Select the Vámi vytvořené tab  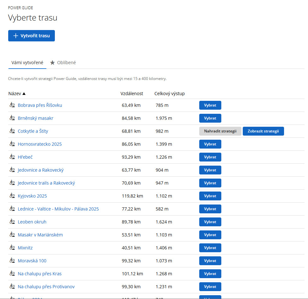27,63
